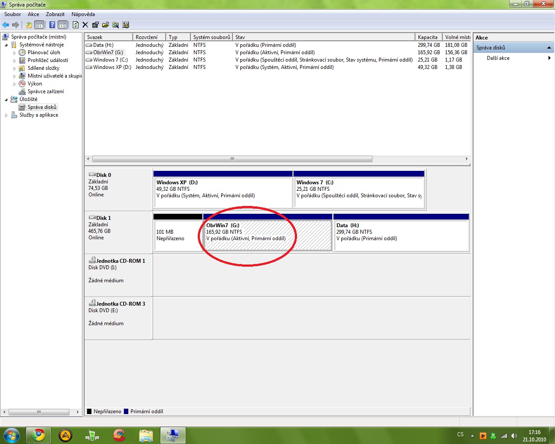Go up one level with the folder-arrow icon
Image resolution: width=555 pixels, height=444 pixels.
pyautogui.click(x=29, y=25)
